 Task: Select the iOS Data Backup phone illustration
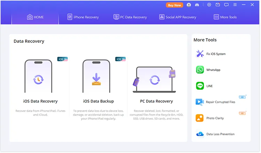click(x=96, y=76)
